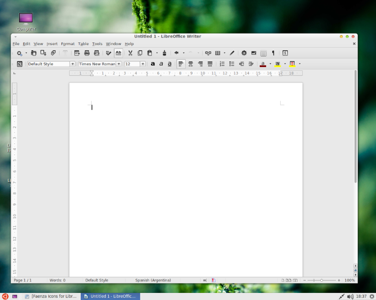Open the Format menu

(68, 44)
